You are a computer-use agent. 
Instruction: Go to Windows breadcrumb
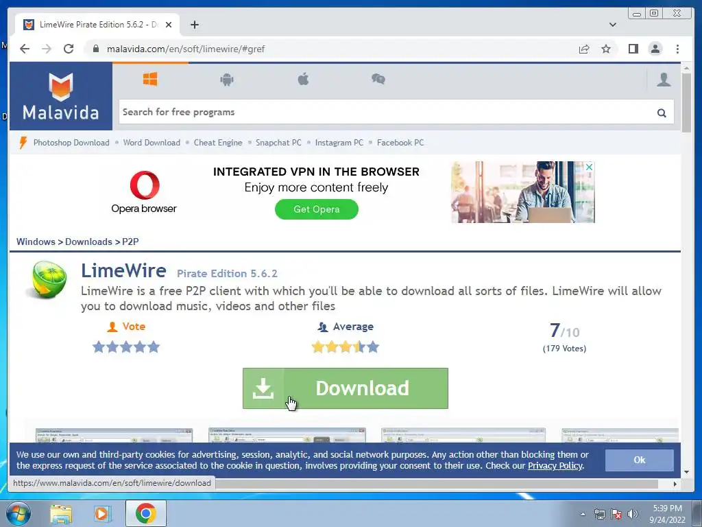click(x=36, y=242)
